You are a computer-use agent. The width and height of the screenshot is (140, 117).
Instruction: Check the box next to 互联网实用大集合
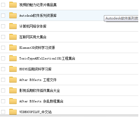coord(3,37)
